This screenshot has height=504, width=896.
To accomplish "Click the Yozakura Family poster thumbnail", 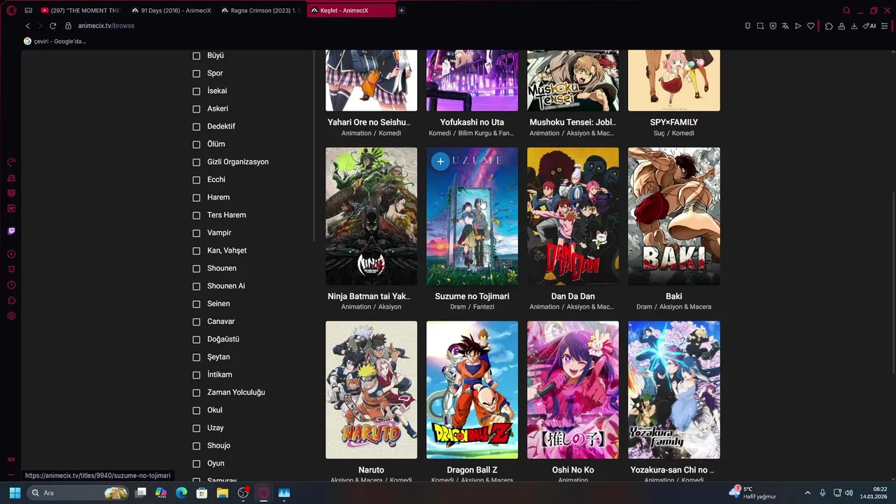I will [673, 390].
